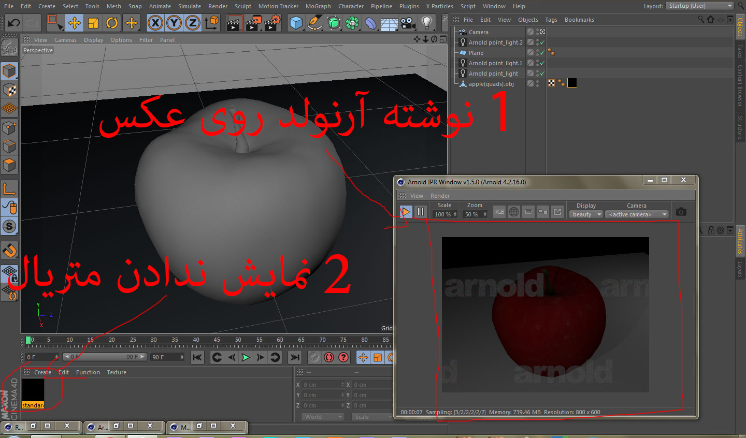Select apple(quads).obj in Object Manager
This screenshot has width=746, height=438.
(x=491, y=84)
